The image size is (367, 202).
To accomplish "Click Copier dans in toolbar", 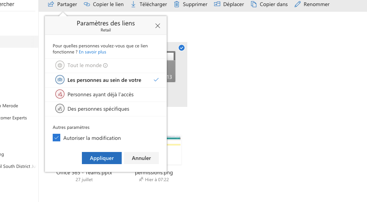I will [x=269, y=4].
